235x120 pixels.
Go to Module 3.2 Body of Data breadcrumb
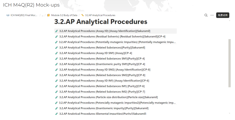point(64,15)
